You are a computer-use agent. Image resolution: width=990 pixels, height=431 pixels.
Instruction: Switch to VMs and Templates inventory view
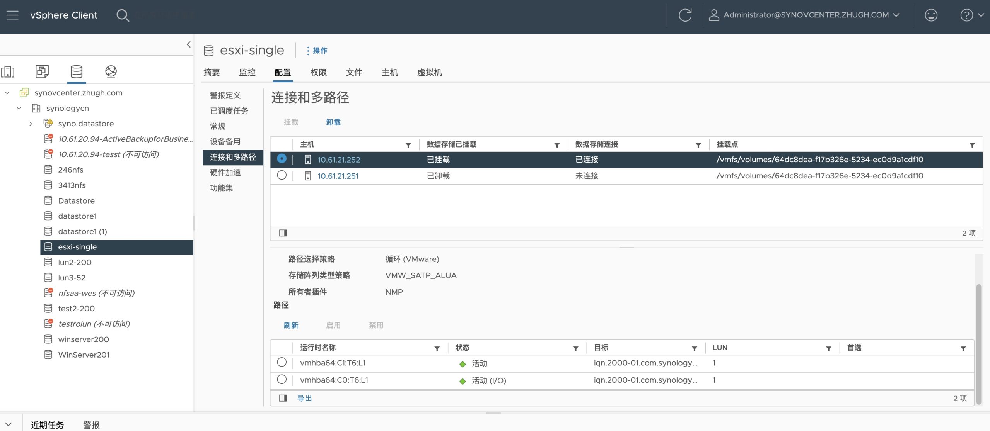(x=42, y=71)
